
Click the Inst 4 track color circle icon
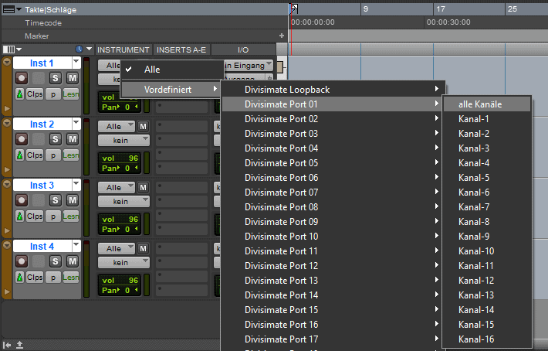7,245
